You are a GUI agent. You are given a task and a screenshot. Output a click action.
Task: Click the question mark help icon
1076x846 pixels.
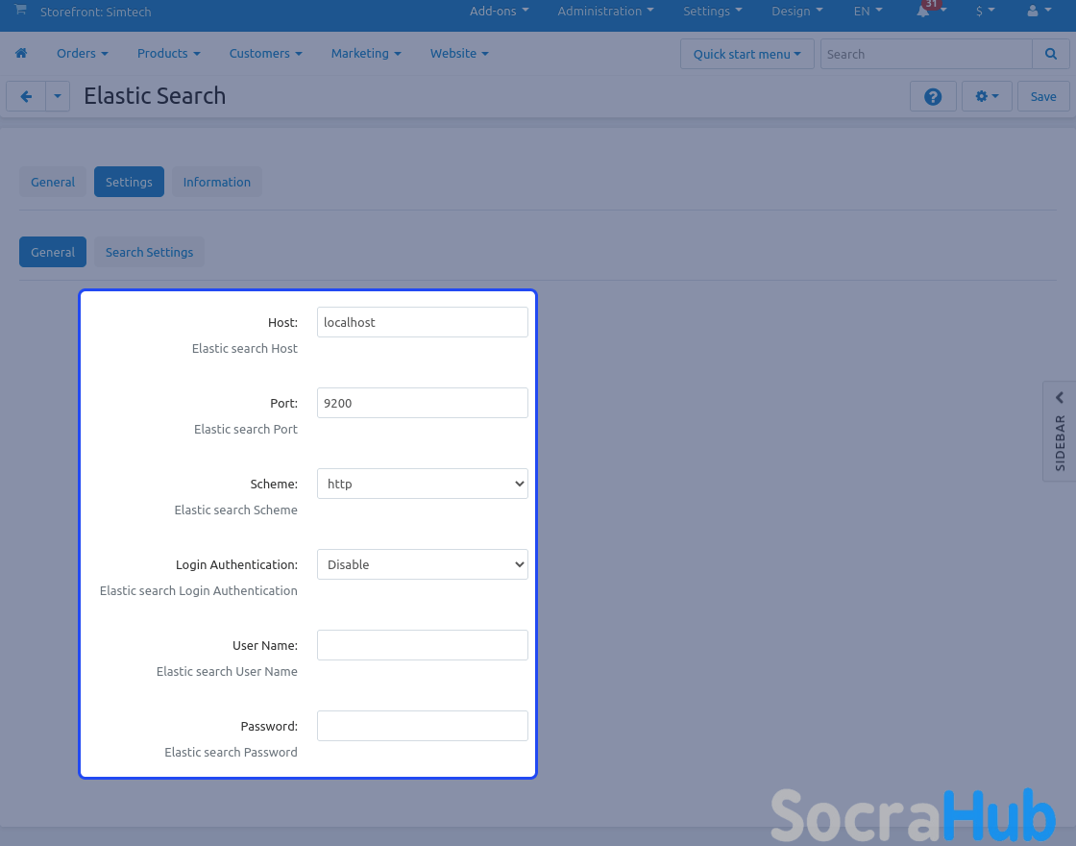933,96
